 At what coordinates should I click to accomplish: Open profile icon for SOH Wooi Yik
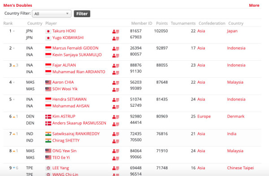[116, 90]
